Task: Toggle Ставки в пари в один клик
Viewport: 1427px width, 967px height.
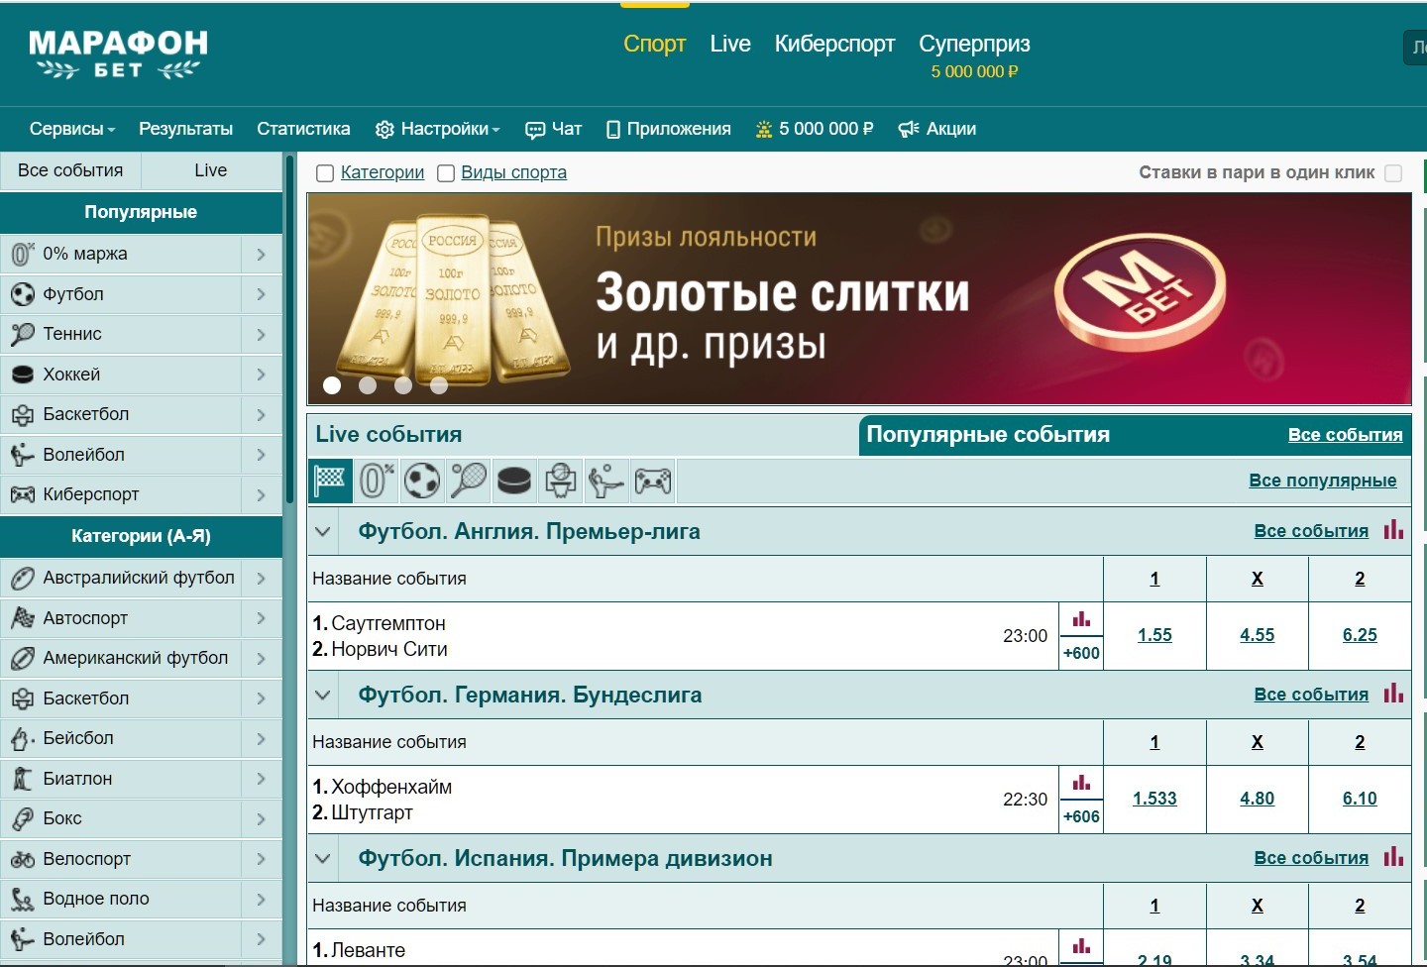Action: (x=1393, y=173)
